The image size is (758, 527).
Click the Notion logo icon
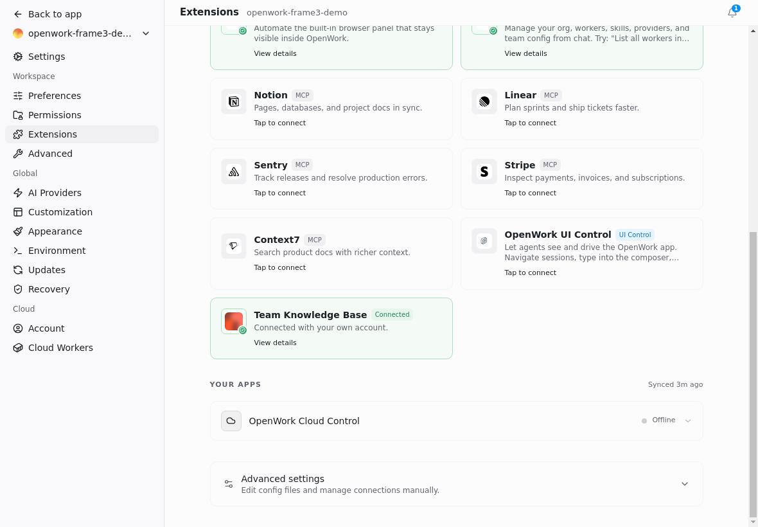click(x=234, y=102)
